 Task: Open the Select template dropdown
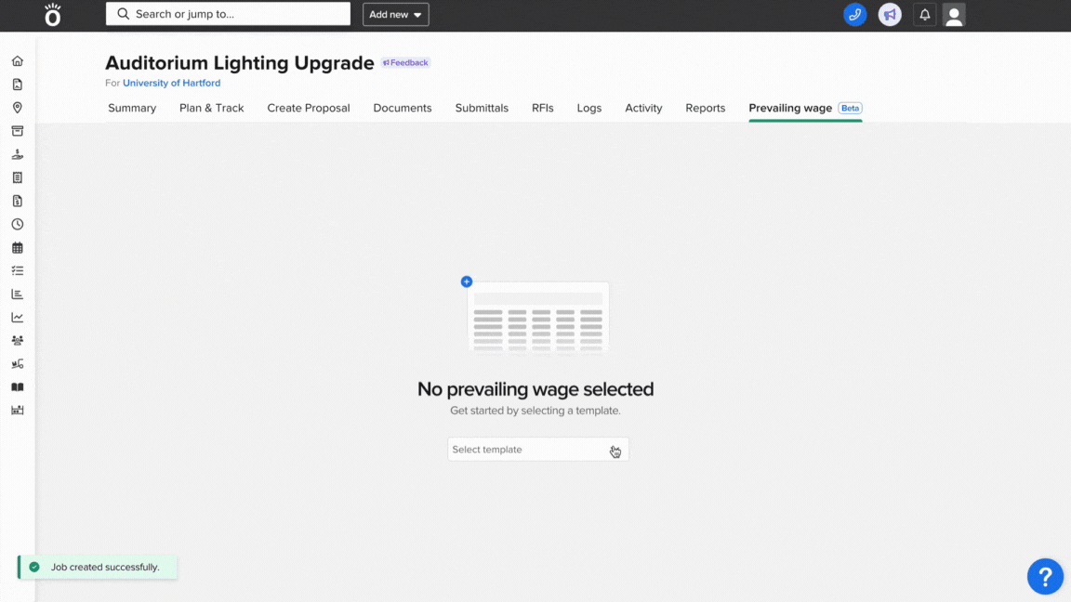[537, 450]
